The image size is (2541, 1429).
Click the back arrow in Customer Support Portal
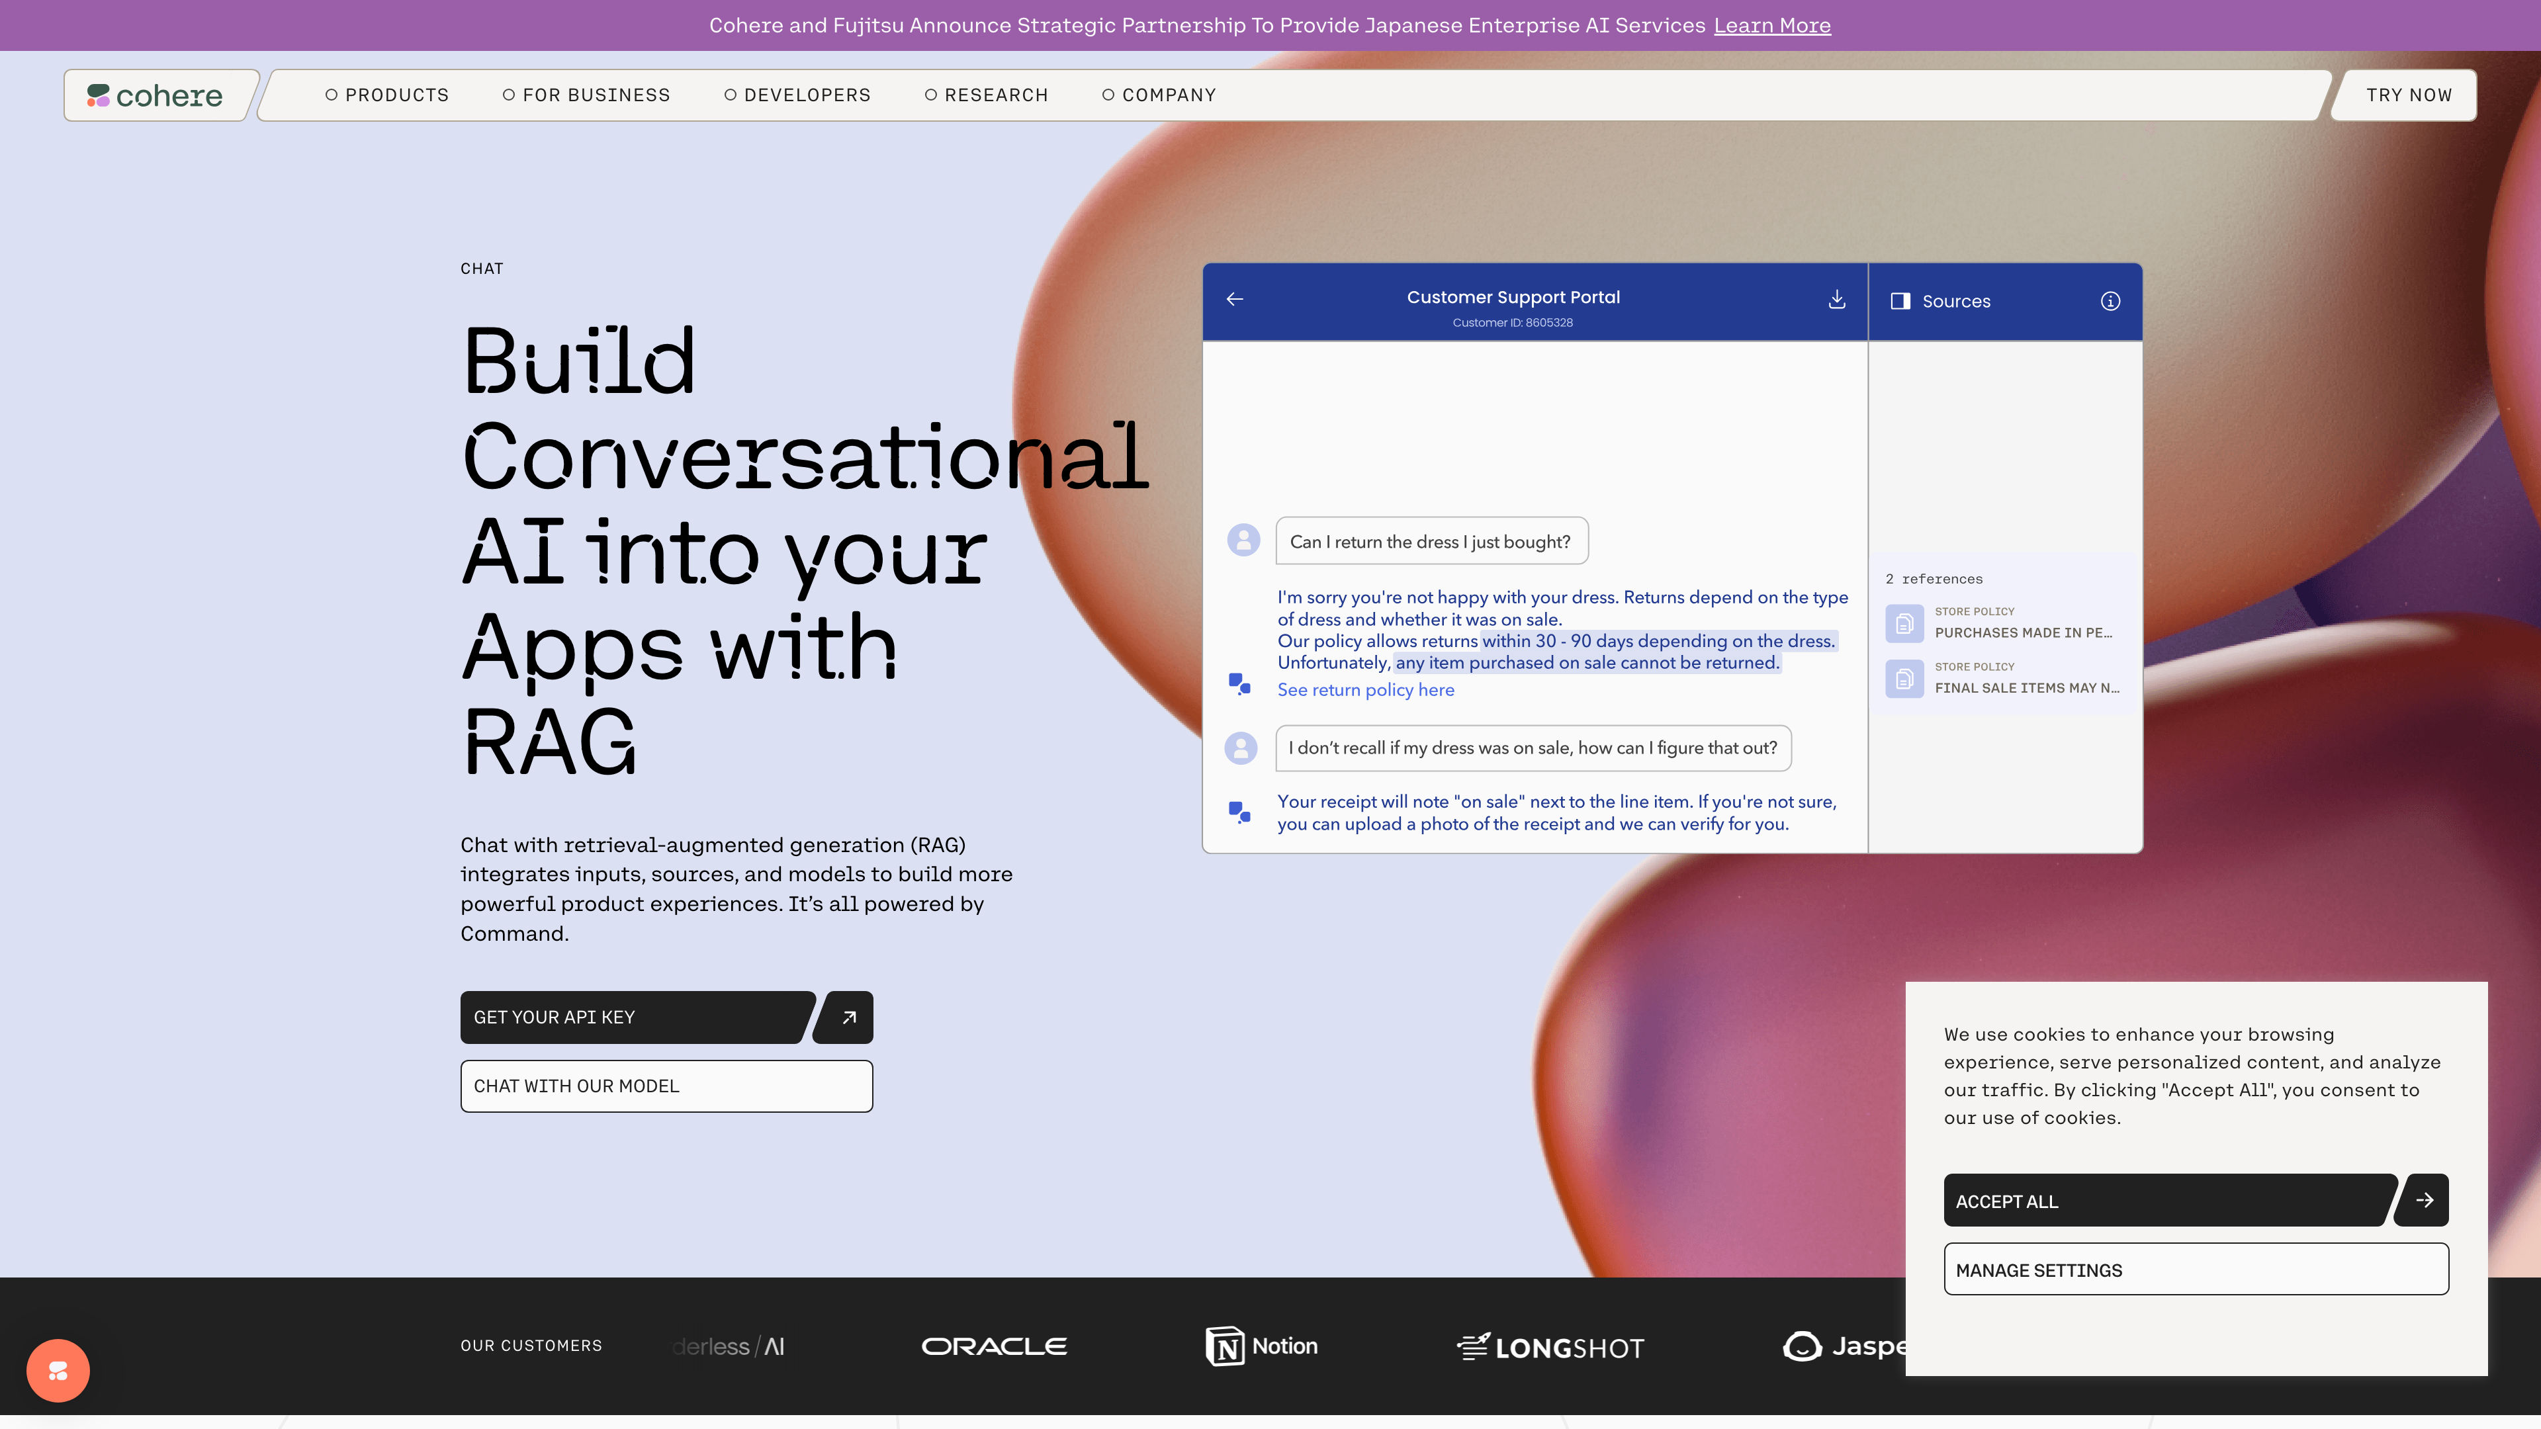pos(1235,299)
